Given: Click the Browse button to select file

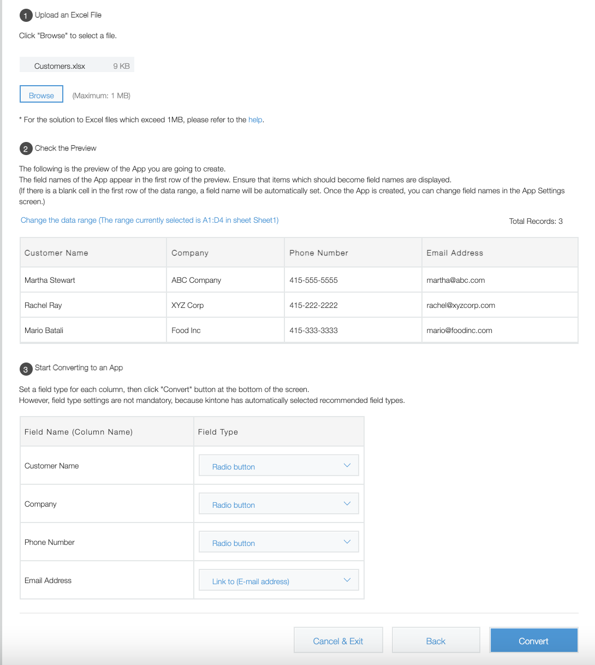Looking at the screenshot, I should 41,94.
